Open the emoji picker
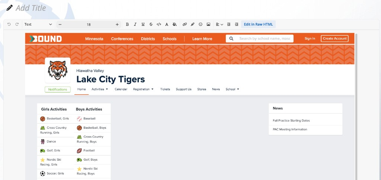This screenshot has height=180, width=381. 201,24
